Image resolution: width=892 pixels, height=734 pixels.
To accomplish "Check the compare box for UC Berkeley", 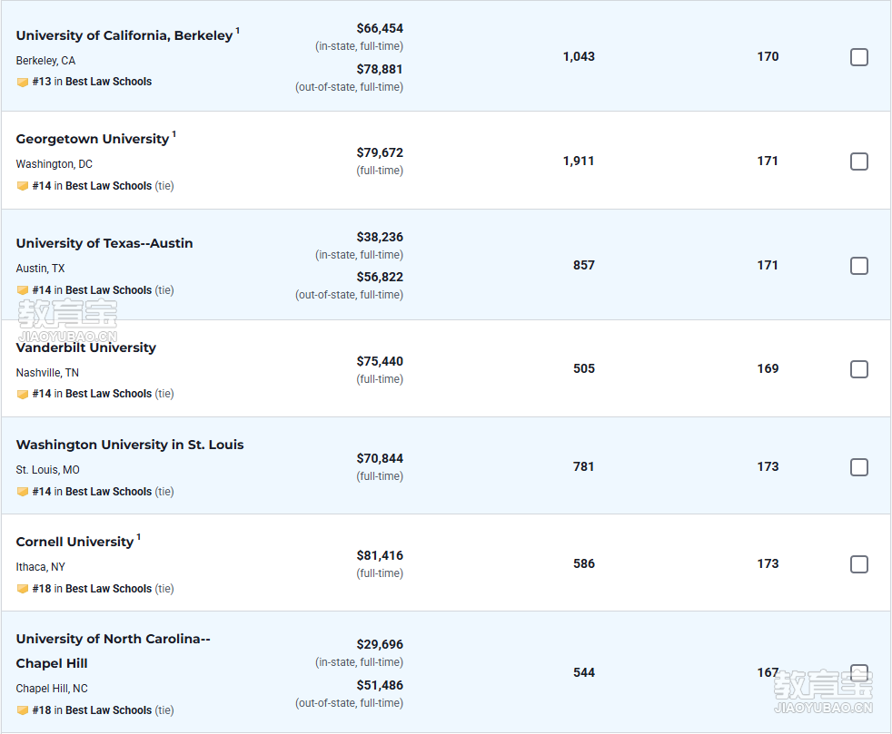I will [x=859, y=57].
